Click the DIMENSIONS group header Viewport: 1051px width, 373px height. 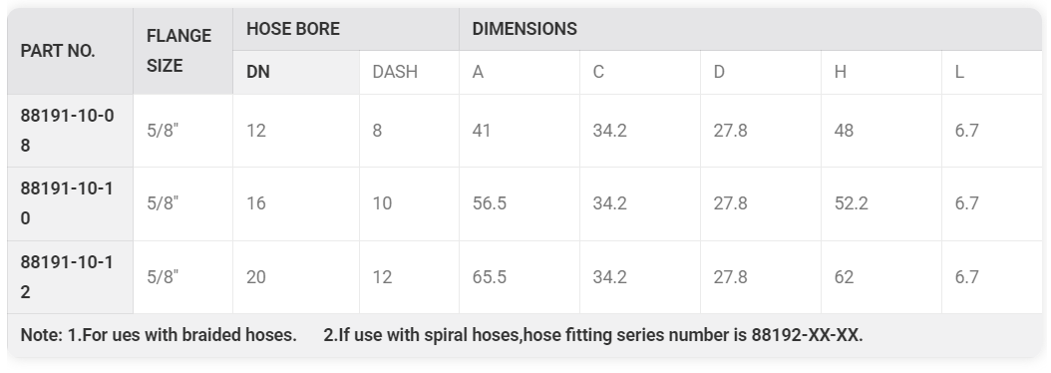tap(525, 29)
